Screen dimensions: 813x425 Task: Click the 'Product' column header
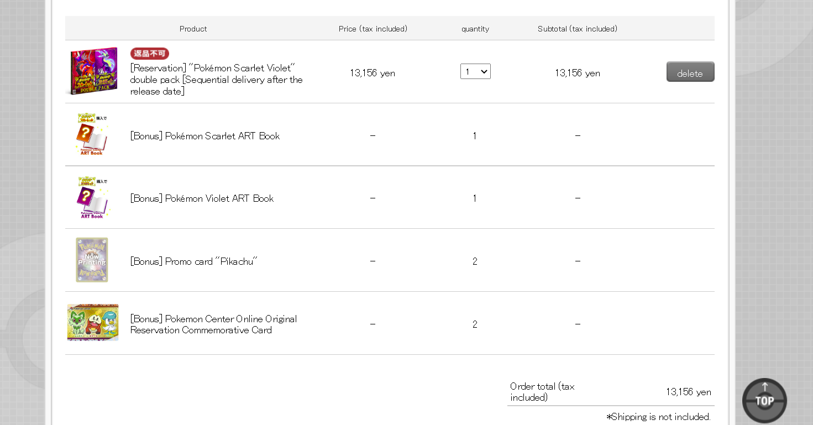click(193, 29)
